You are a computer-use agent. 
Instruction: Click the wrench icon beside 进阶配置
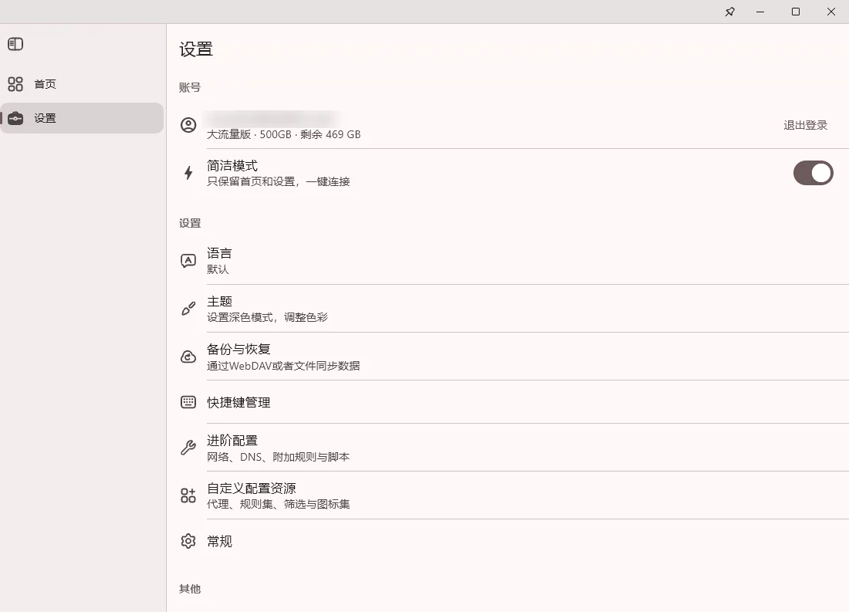pos(188,448)
